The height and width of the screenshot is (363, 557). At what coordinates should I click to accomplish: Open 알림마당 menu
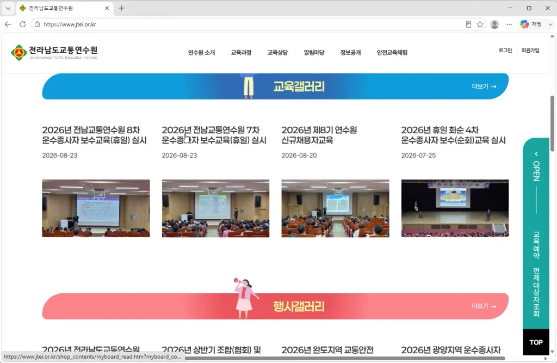pyautogui.click(x=314, y=52)
